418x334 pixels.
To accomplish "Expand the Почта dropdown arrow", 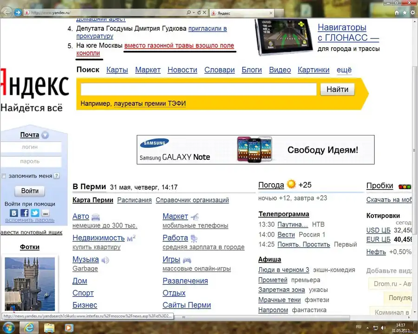I will point(45,135).
